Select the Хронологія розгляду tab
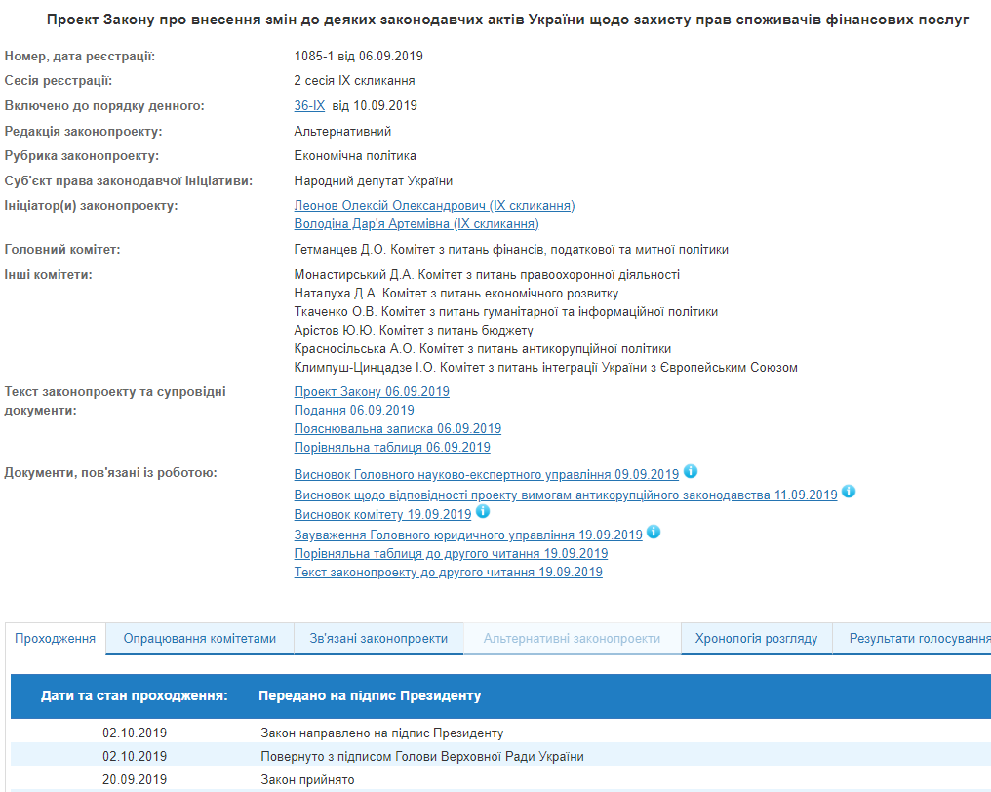Screen dimensions: 991x792 757,638
